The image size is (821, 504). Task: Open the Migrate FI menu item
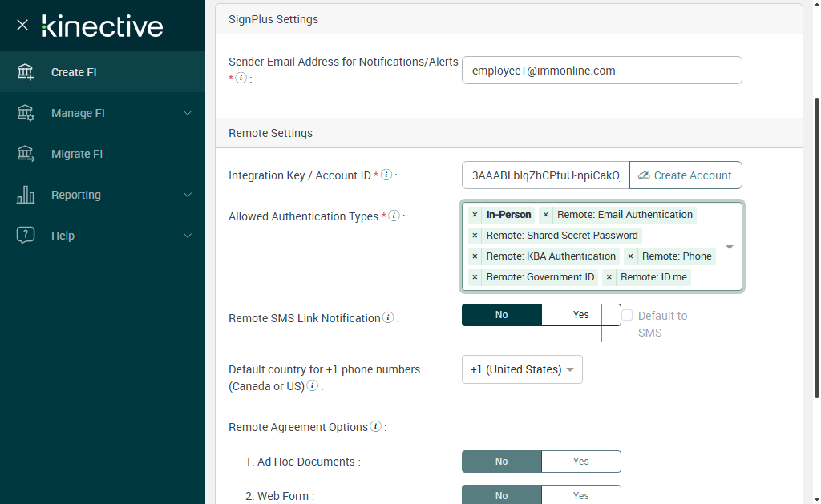click(x=103, y=153)
